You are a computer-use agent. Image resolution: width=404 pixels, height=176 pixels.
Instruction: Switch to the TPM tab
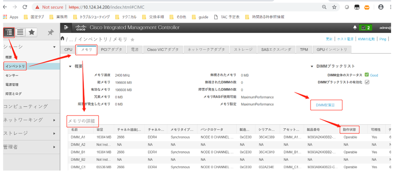304,49
